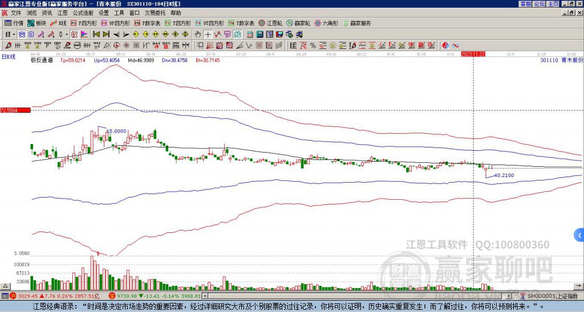Launch the 江恩轮 Gann wheel
Image resolution: width=584 pixels, height=312 pixels.
coord(270,23)
